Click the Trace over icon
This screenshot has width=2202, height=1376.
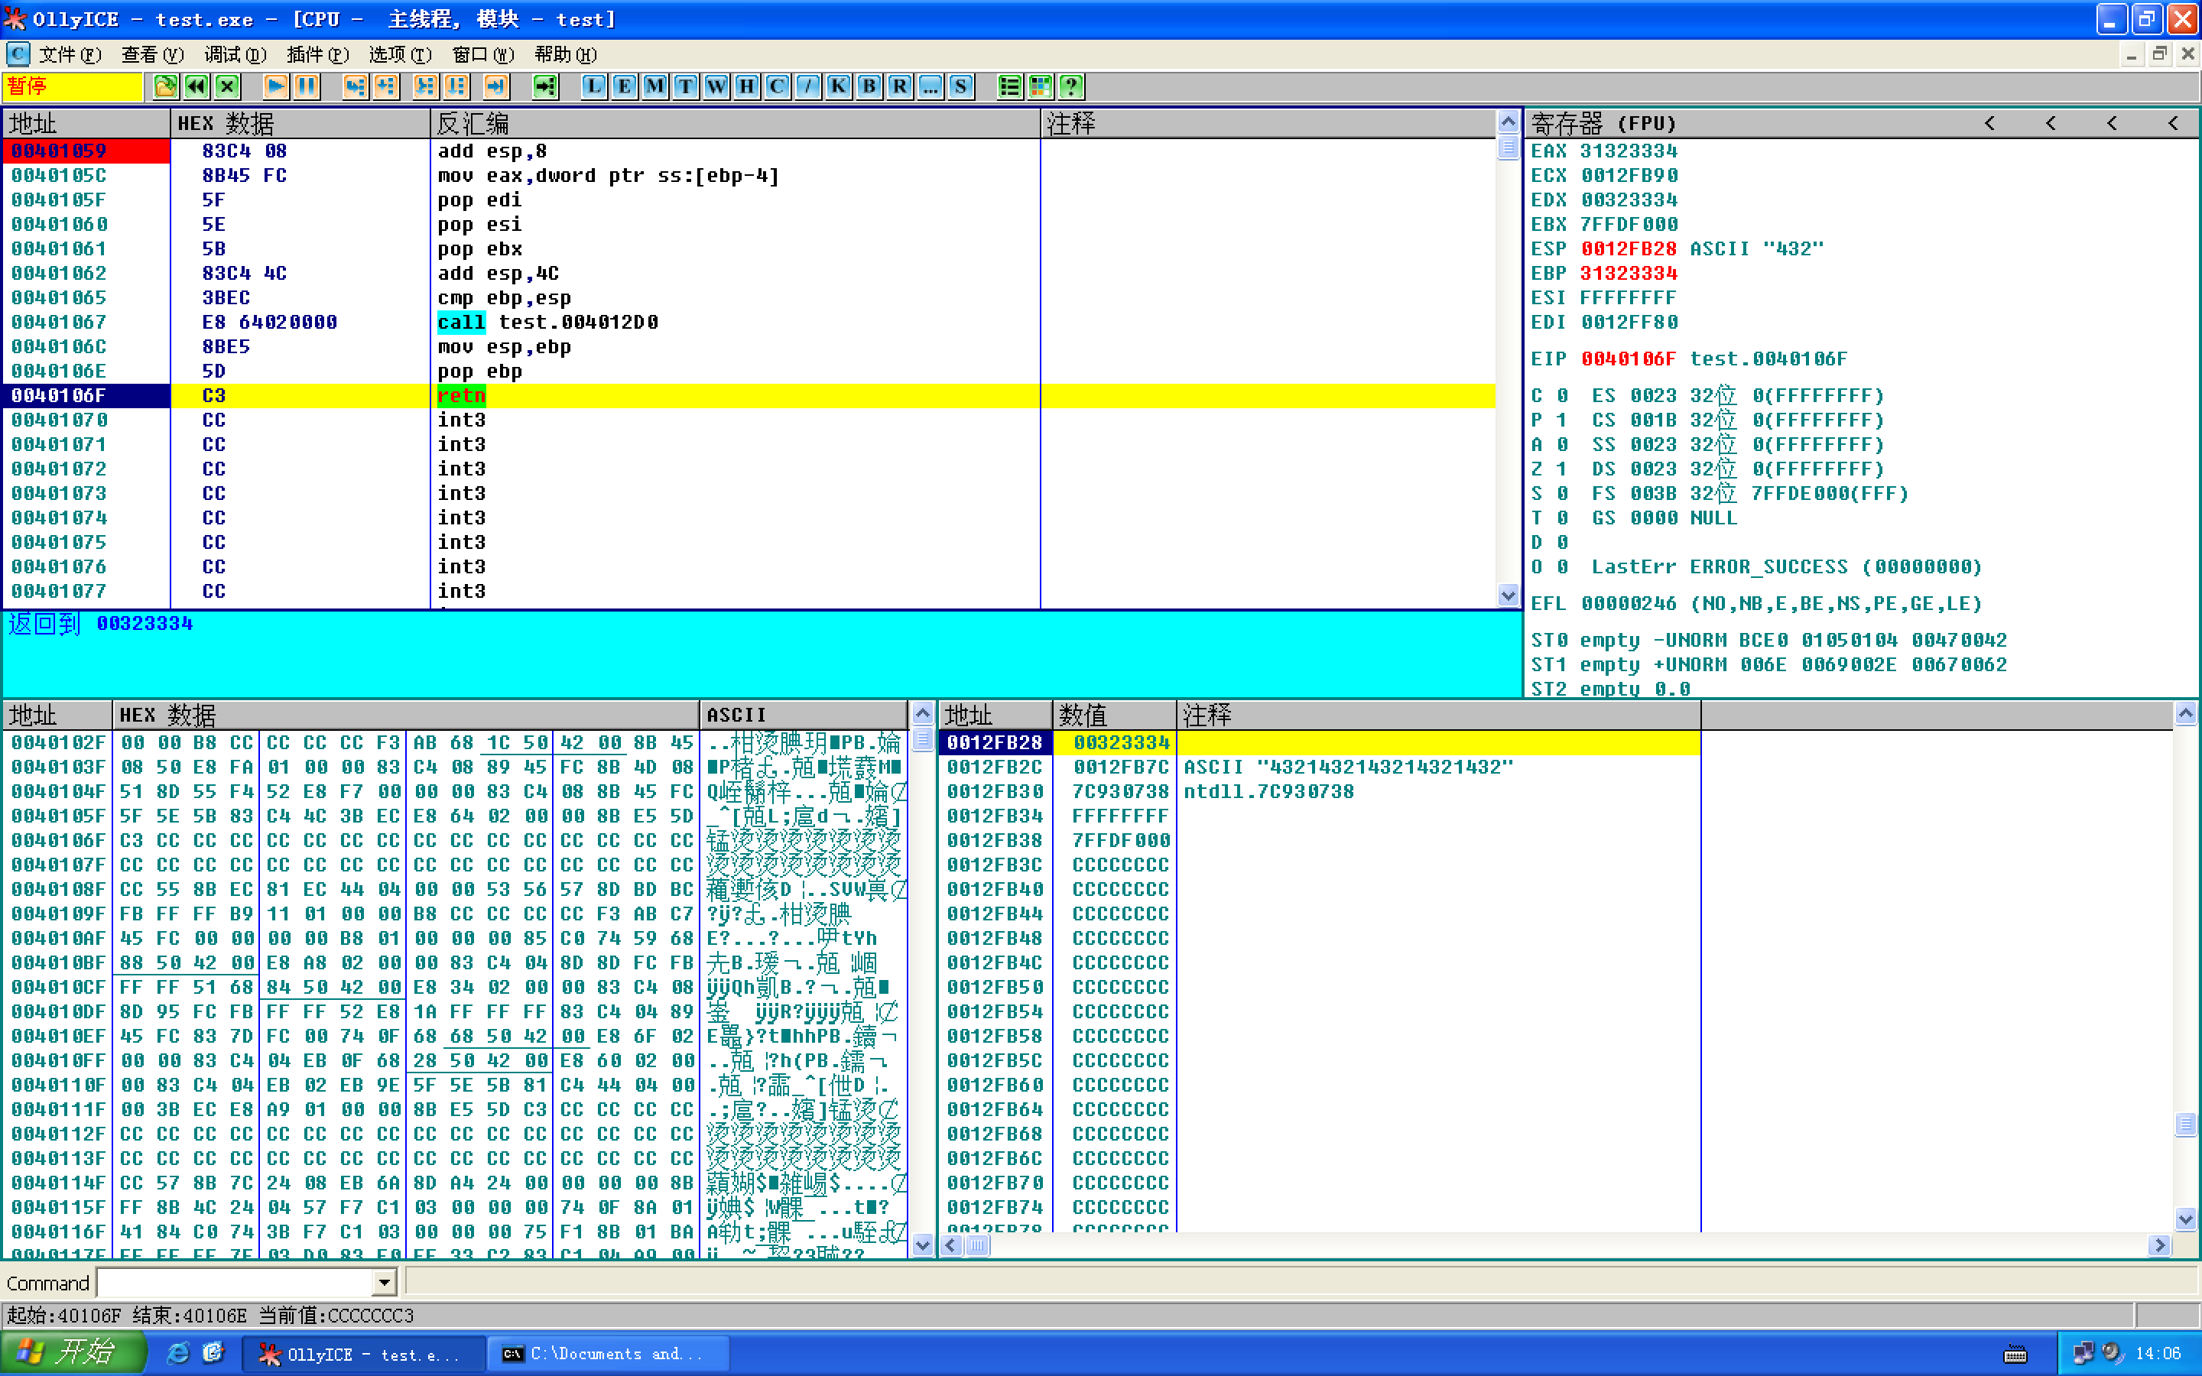coord(456,86)
